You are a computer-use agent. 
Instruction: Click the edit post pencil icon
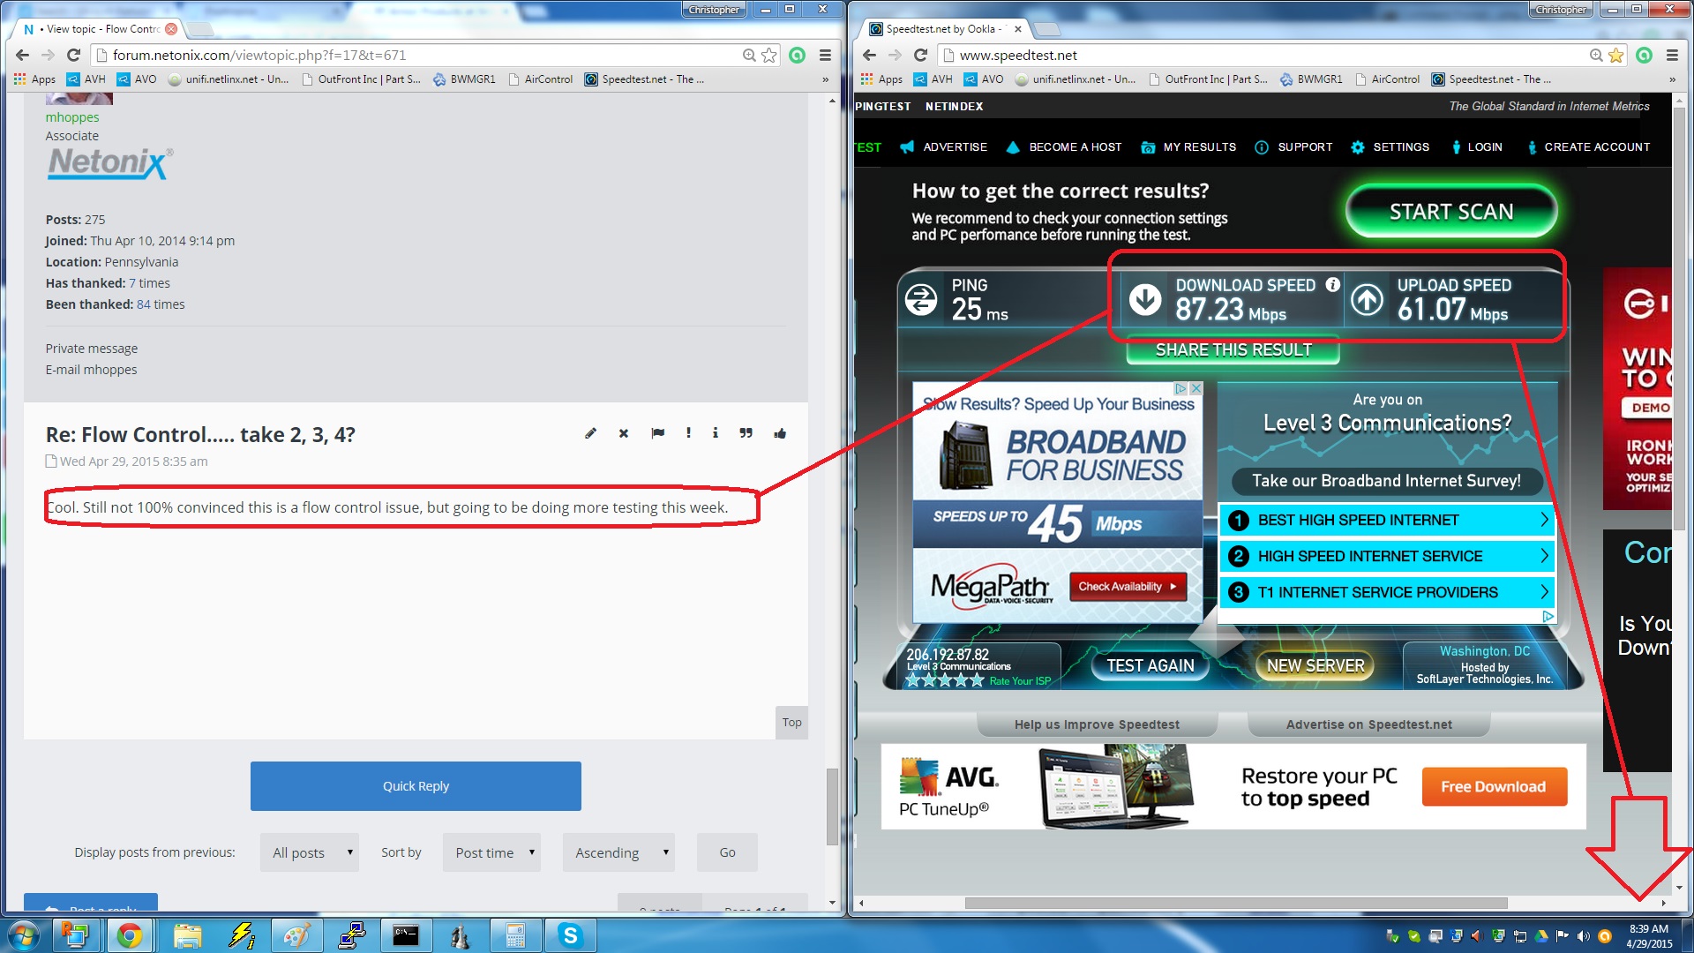pos(590,433)
